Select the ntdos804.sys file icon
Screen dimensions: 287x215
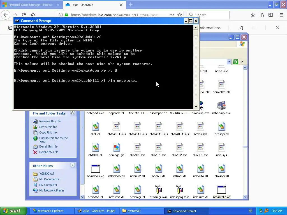tap(180, 127)
